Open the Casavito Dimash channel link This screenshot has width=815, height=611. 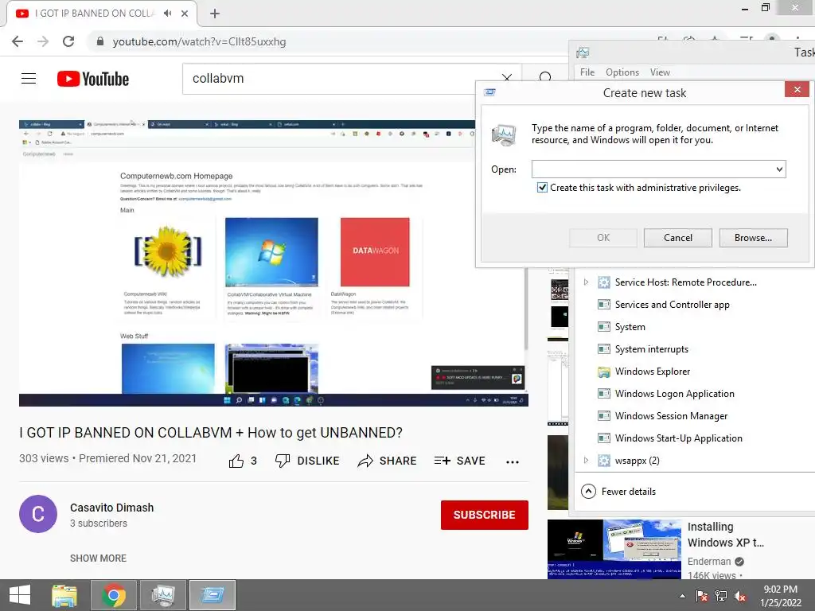coord(111,508)
